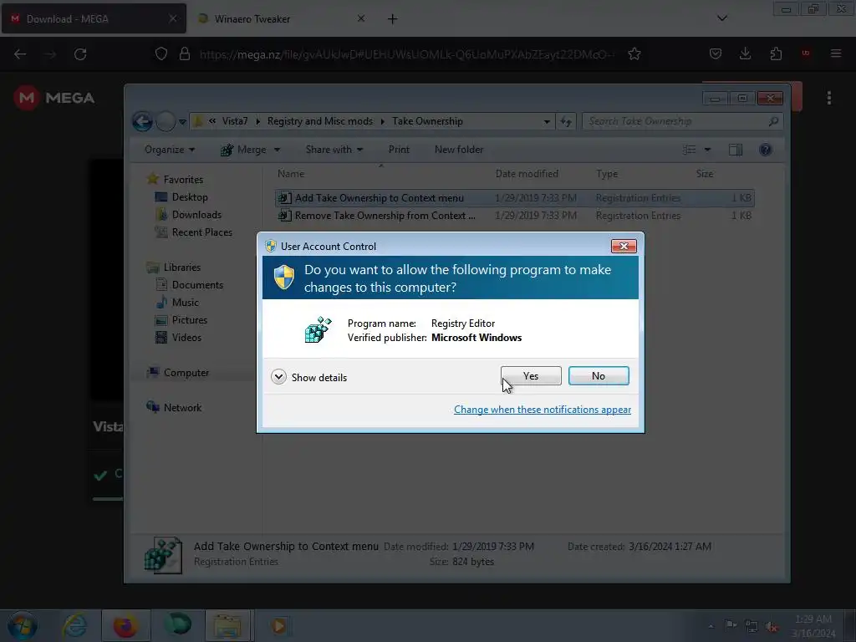Sort by Date modified column header
The height and width of the screenshot is (642, 856).
pos(527,174)
